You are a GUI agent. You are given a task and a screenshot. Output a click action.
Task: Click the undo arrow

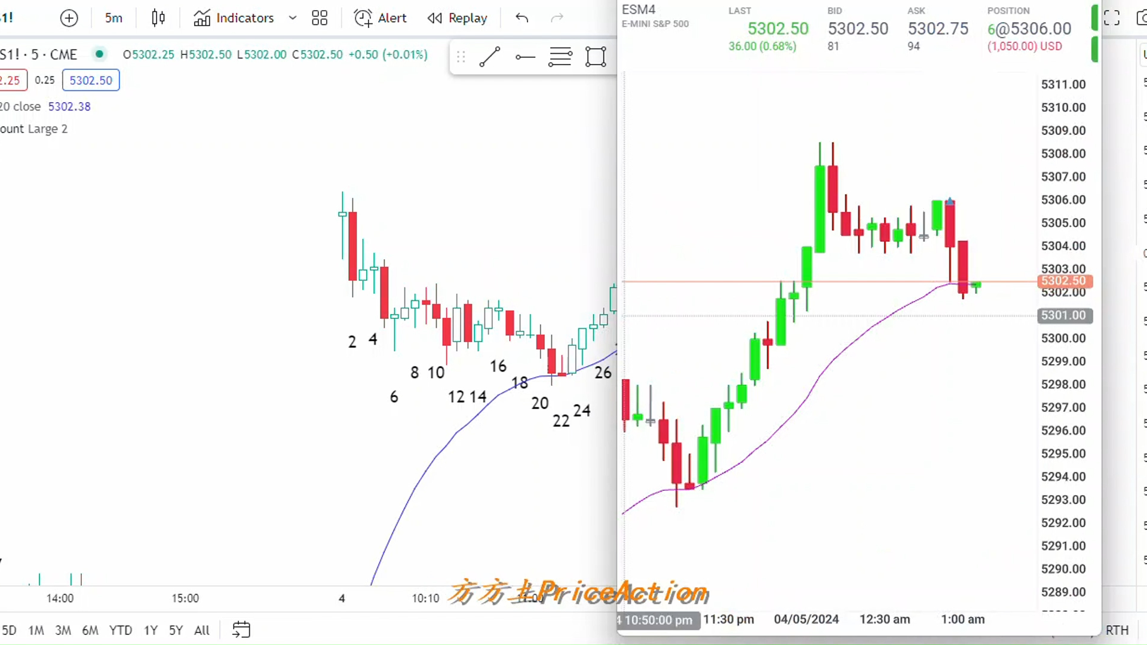[x=522, y=18]
